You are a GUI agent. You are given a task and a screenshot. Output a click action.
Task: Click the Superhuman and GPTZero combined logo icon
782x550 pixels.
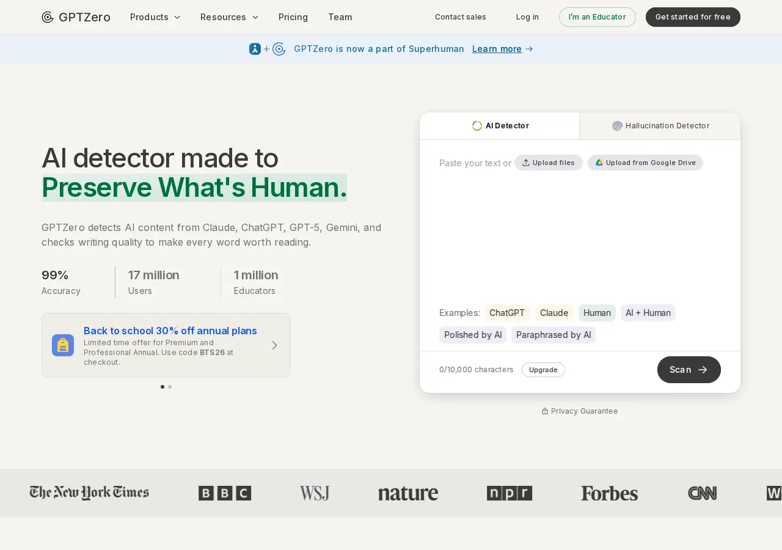tap(268, 49)
